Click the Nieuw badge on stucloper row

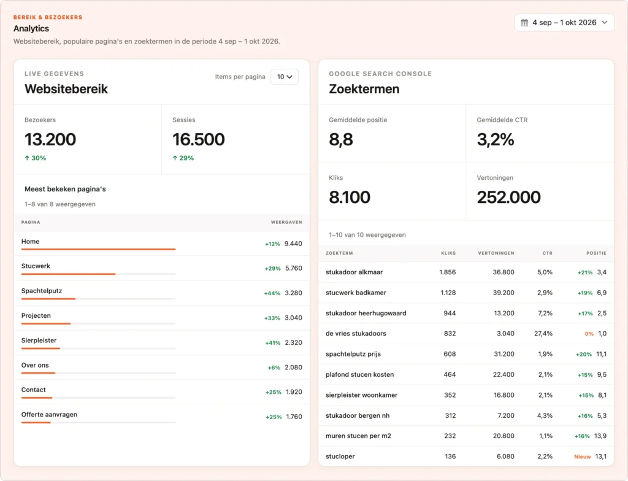tap(583, 456)
